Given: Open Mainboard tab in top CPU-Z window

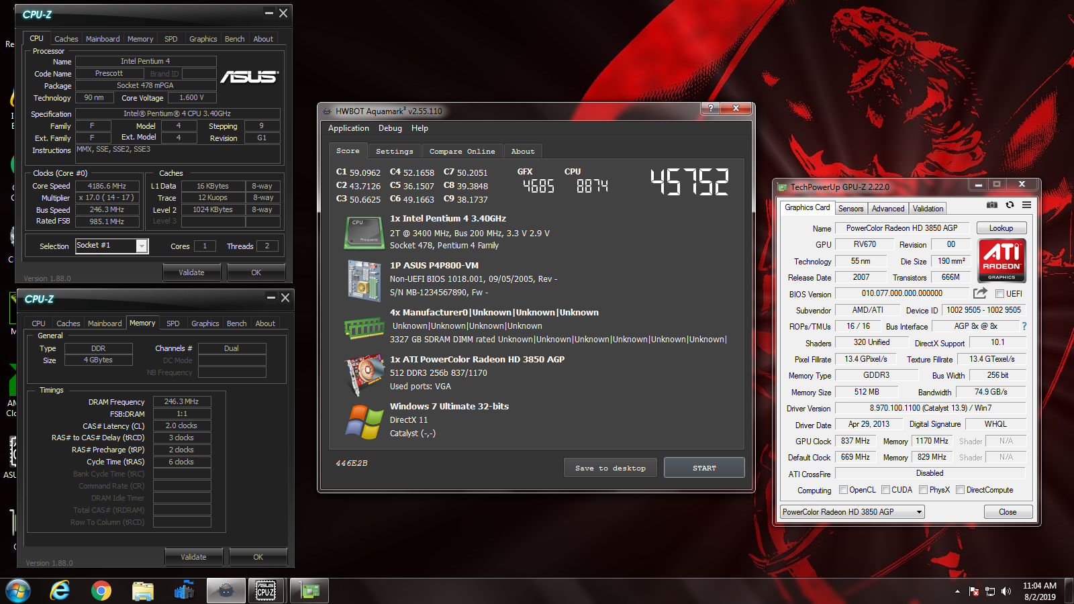Looking at the screenshot, I should coord(103,39).
